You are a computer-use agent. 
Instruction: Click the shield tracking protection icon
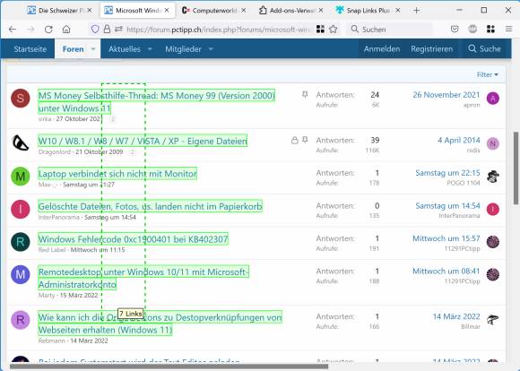[x=95, y=30]
